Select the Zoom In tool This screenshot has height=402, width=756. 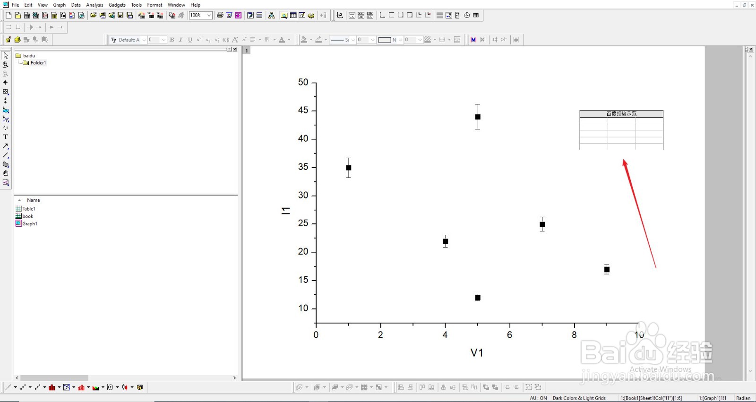pos(6,64)
